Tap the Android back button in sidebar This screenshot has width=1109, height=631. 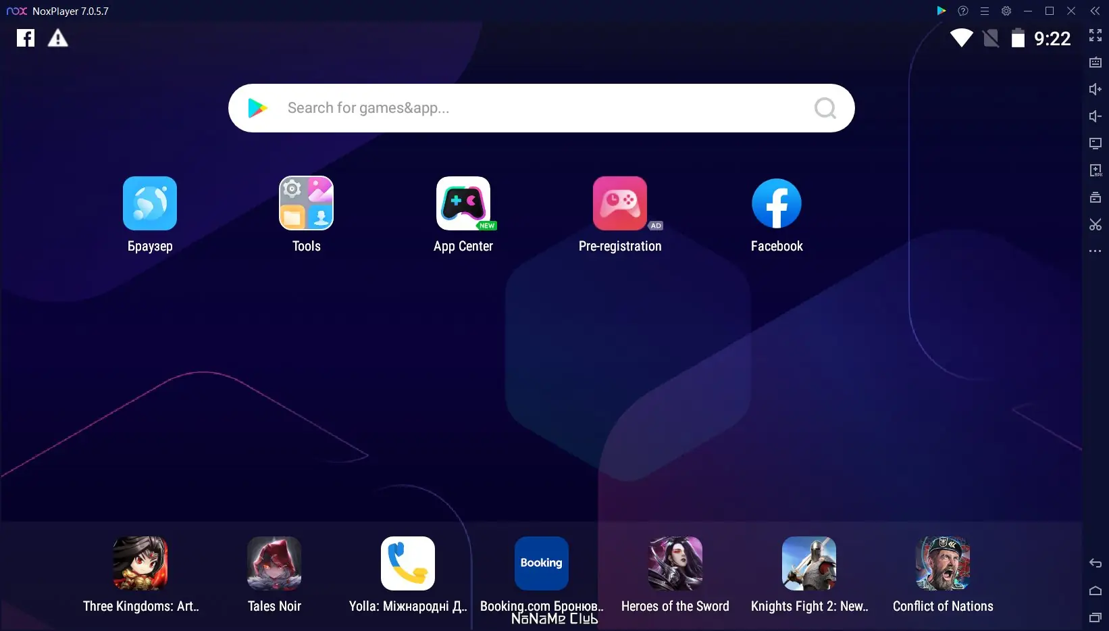1095,563
